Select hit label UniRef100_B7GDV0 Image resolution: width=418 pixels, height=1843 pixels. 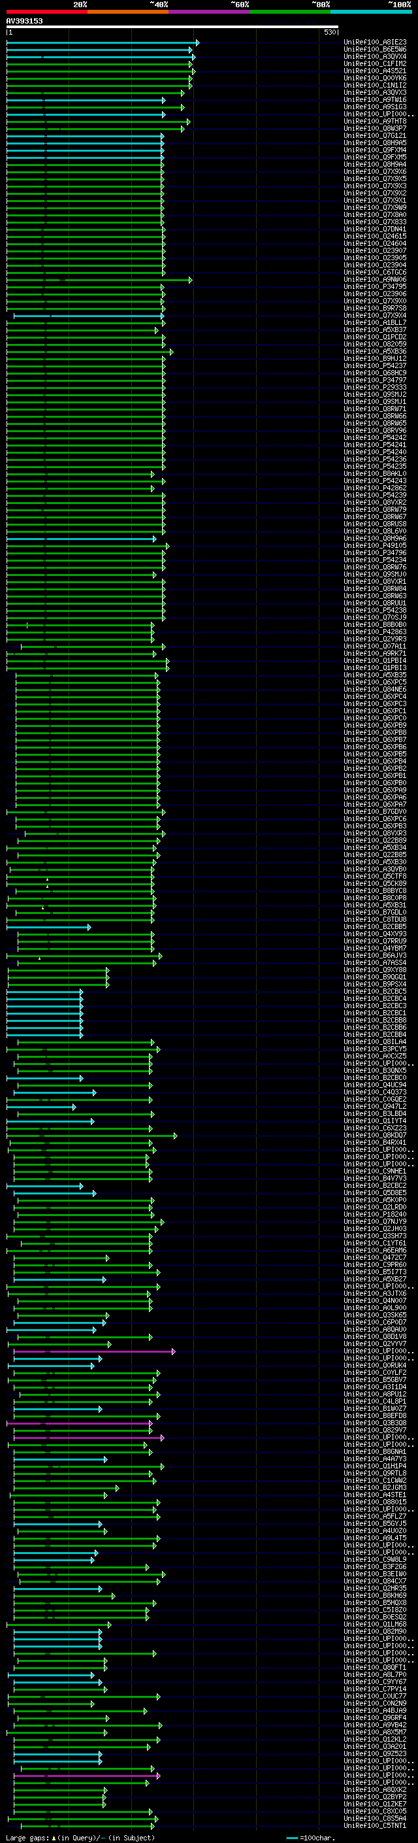click(x=375, y=811)
